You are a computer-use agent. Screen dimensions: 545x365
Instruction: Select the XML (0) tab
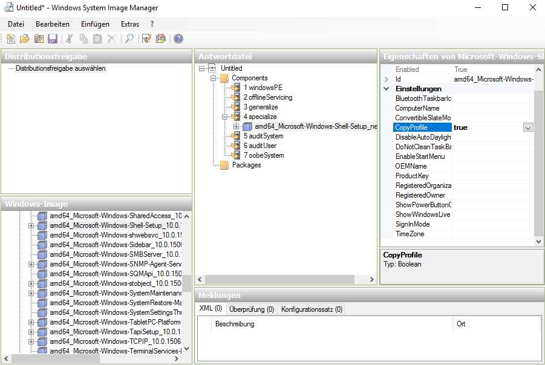(x=210, y=308)
